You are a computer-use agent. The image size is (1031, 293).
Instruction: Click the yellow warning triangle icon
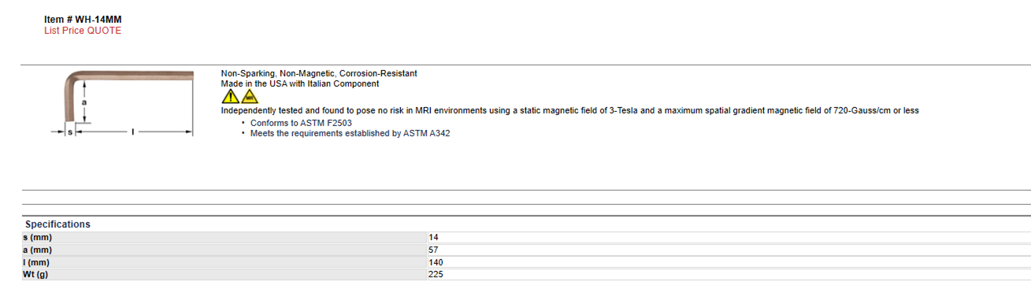[x=230, y=96]
